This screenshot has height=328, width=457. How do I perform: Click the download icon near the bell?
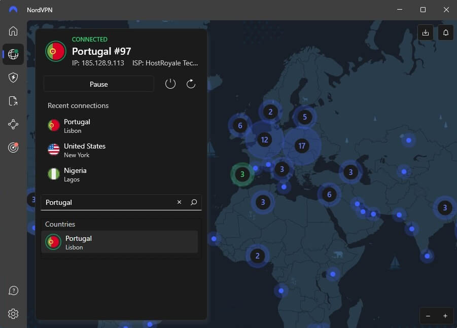click(x=426, y=32)
